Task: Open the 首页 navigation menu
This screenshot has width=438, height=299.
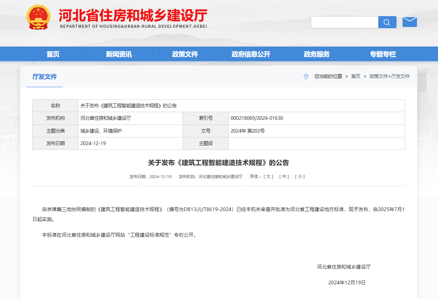Action: pyautogui.click(x=53, y=54)
